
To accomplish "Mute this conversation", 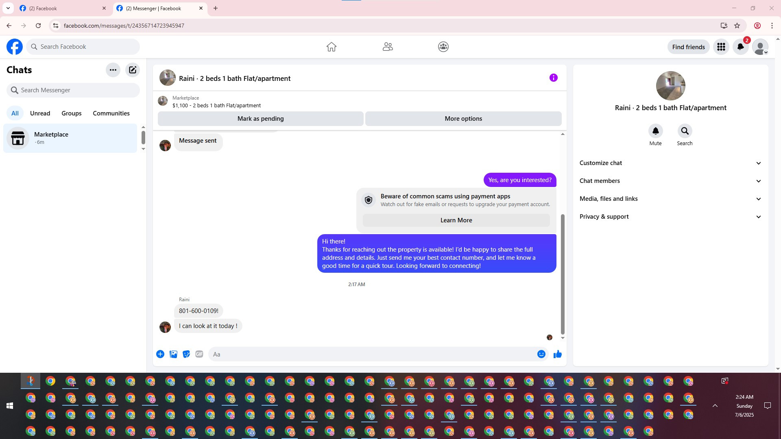I will (655, 131).
